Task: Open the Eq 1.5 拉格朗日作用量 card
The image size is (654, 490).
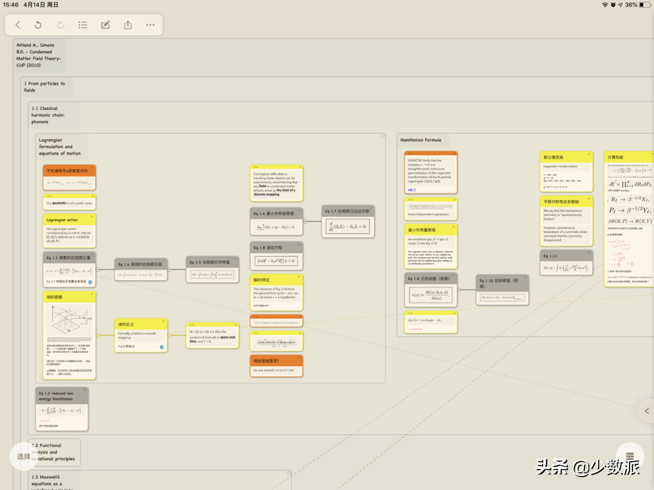Action: [x=213, y=269]
